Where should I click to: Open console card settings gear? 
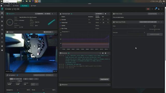click(x=106, y=53)
